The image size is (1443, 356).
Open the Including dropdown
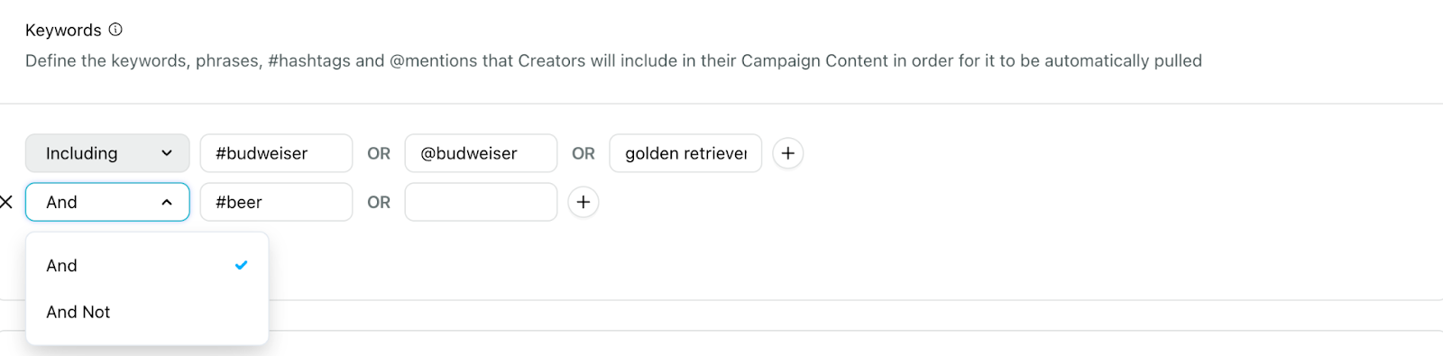pyautogui.click(x=107, y=153)
